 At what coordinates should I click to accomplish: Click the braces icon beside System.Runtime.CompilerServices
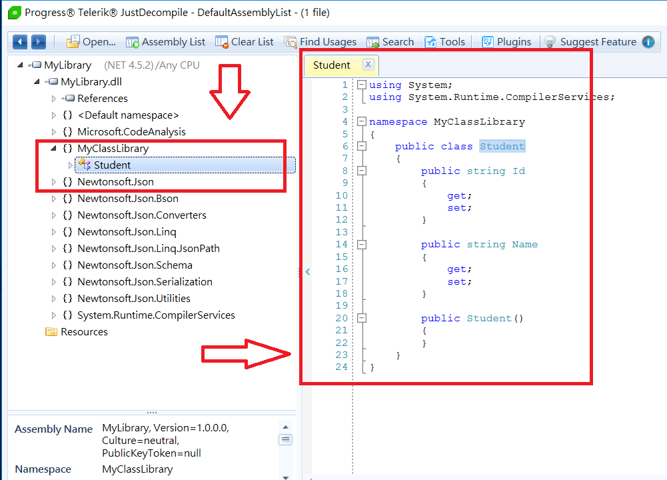tap(68, 315)
